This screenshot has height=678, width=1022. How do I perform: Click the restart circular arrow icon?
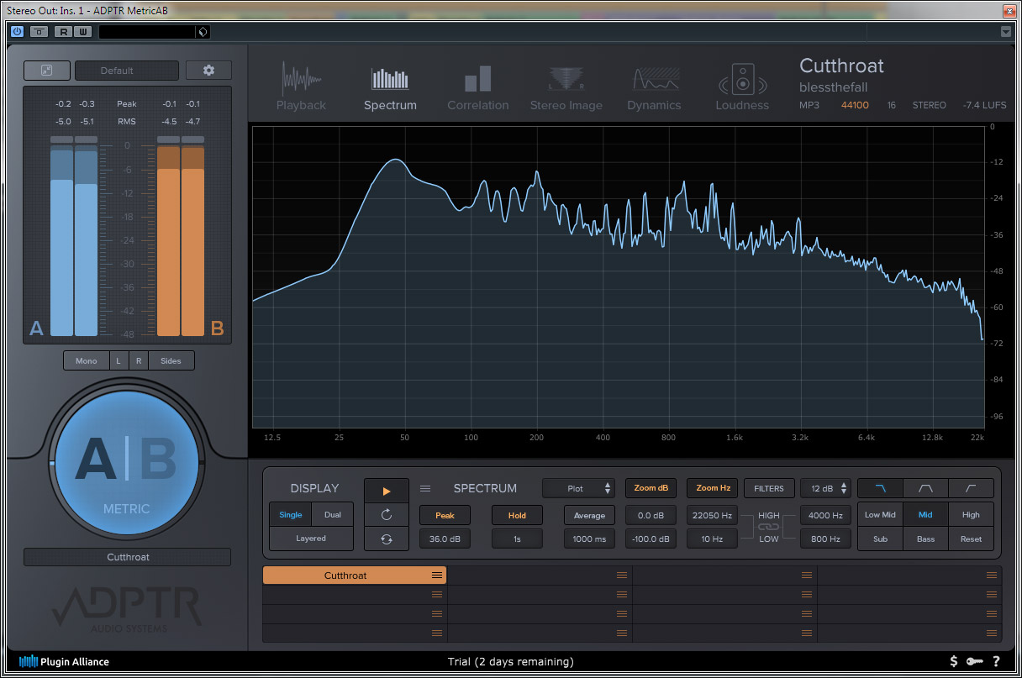click(x=387, y=515)
